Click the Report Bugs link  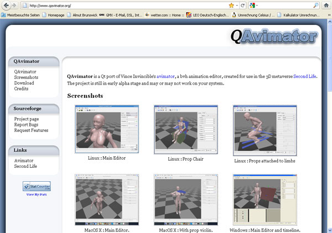[27, 125]
